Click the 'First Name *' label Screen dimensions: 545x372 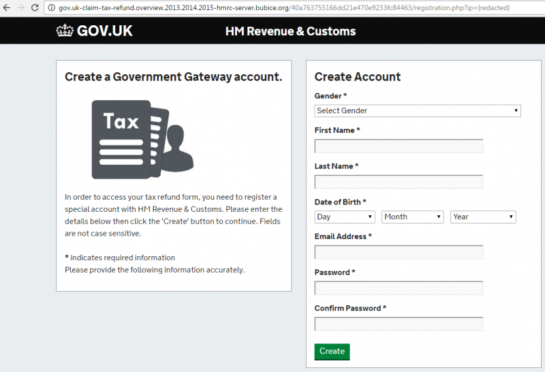(x=337, y=130)
